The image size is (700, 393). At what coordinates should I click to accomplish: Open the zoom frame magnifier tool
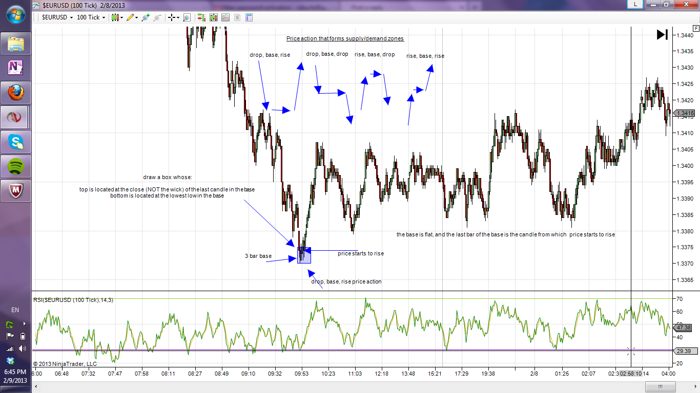[187, 17]
